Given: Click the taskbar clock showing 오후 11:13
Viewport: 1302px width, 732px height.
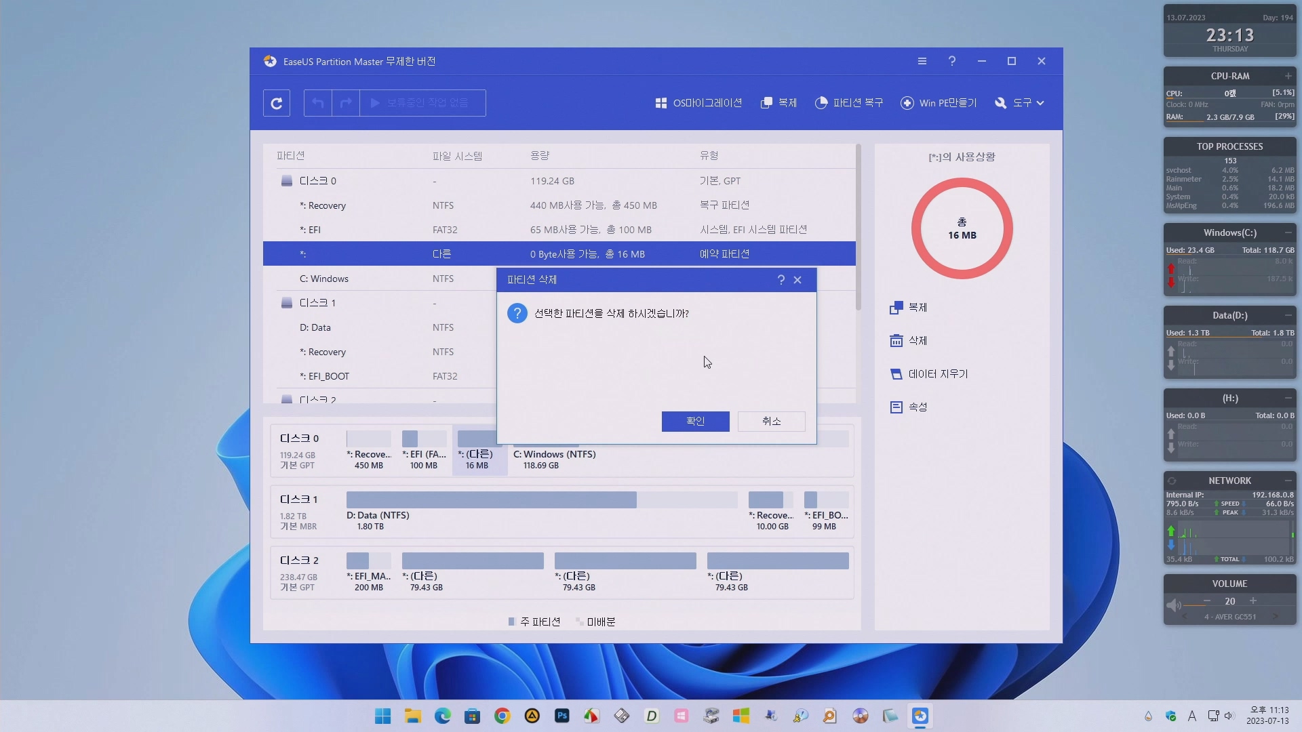Looking at the screenshot, I should pos(1268,716).
